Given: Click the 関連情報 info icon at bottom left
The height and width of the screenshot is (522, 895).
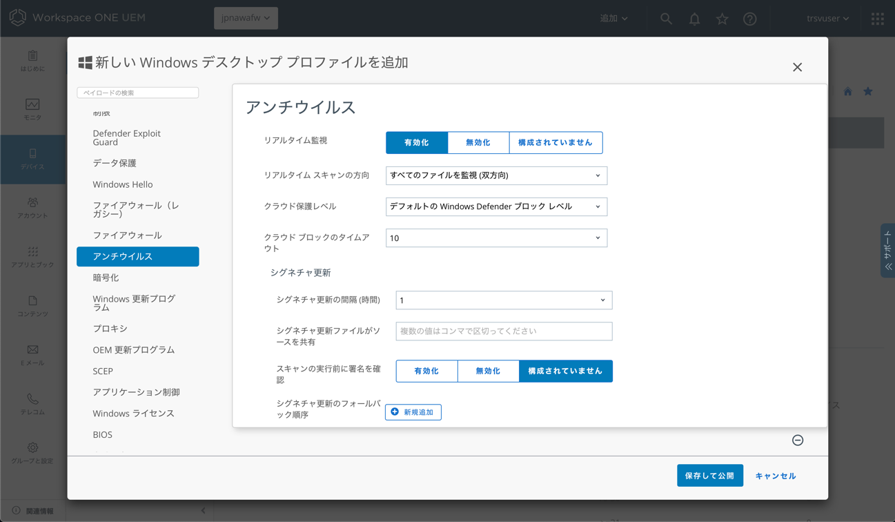Looking at the screenshot, I should [16, 511].
